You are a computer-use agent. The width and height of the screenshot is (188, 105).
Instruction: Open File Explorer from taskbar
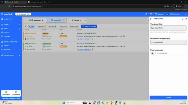pos(124,103)
